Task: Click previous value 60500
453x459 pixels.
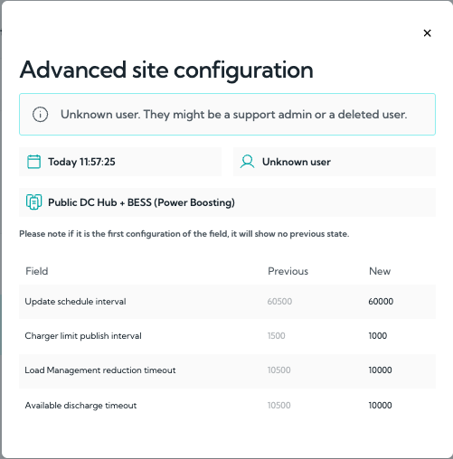Action: tap(279, 302)
